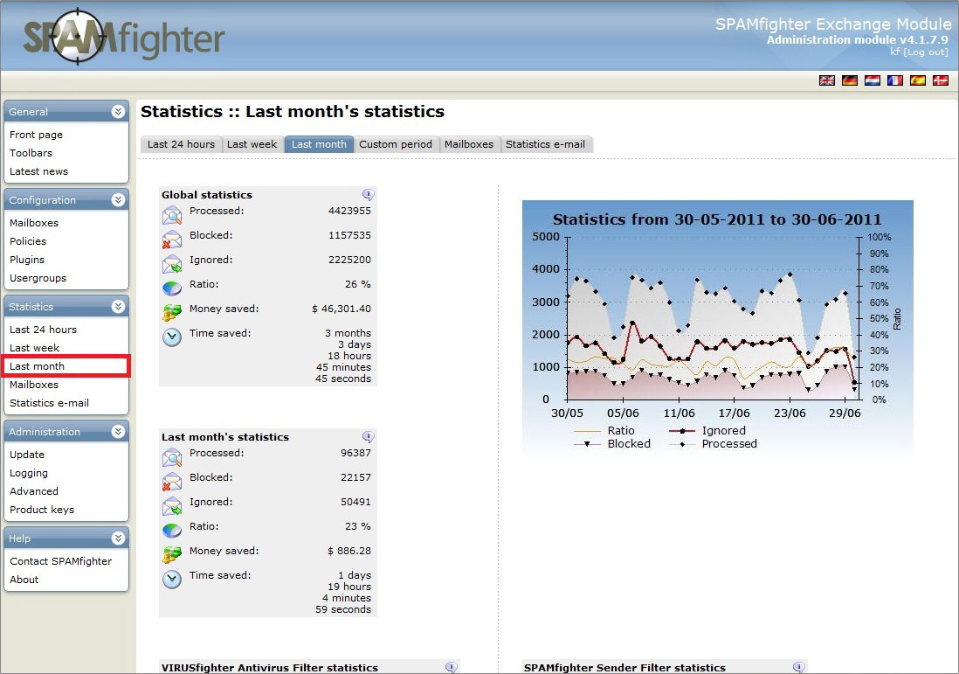
Task: Click the $ 46,301.40 money saved value
Action: tap(342, 309)
